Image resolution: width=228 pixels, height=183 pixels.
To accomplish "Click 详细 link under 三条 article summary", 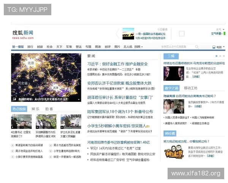I will (196, 77).
